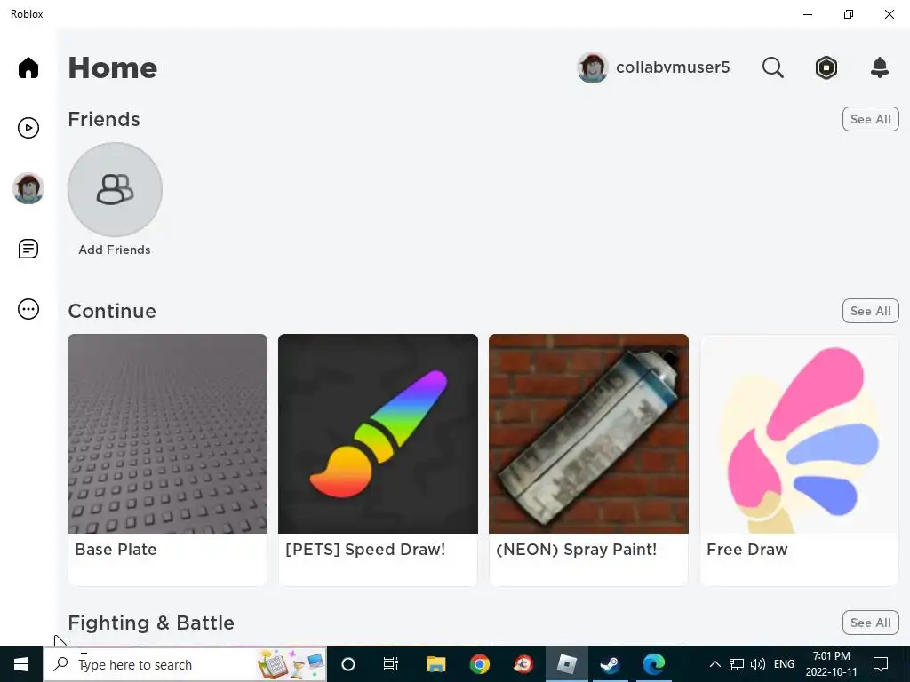Minimize the Roblox window
The height and width of the screenshot is (682, 910).
tap(808, 14)
